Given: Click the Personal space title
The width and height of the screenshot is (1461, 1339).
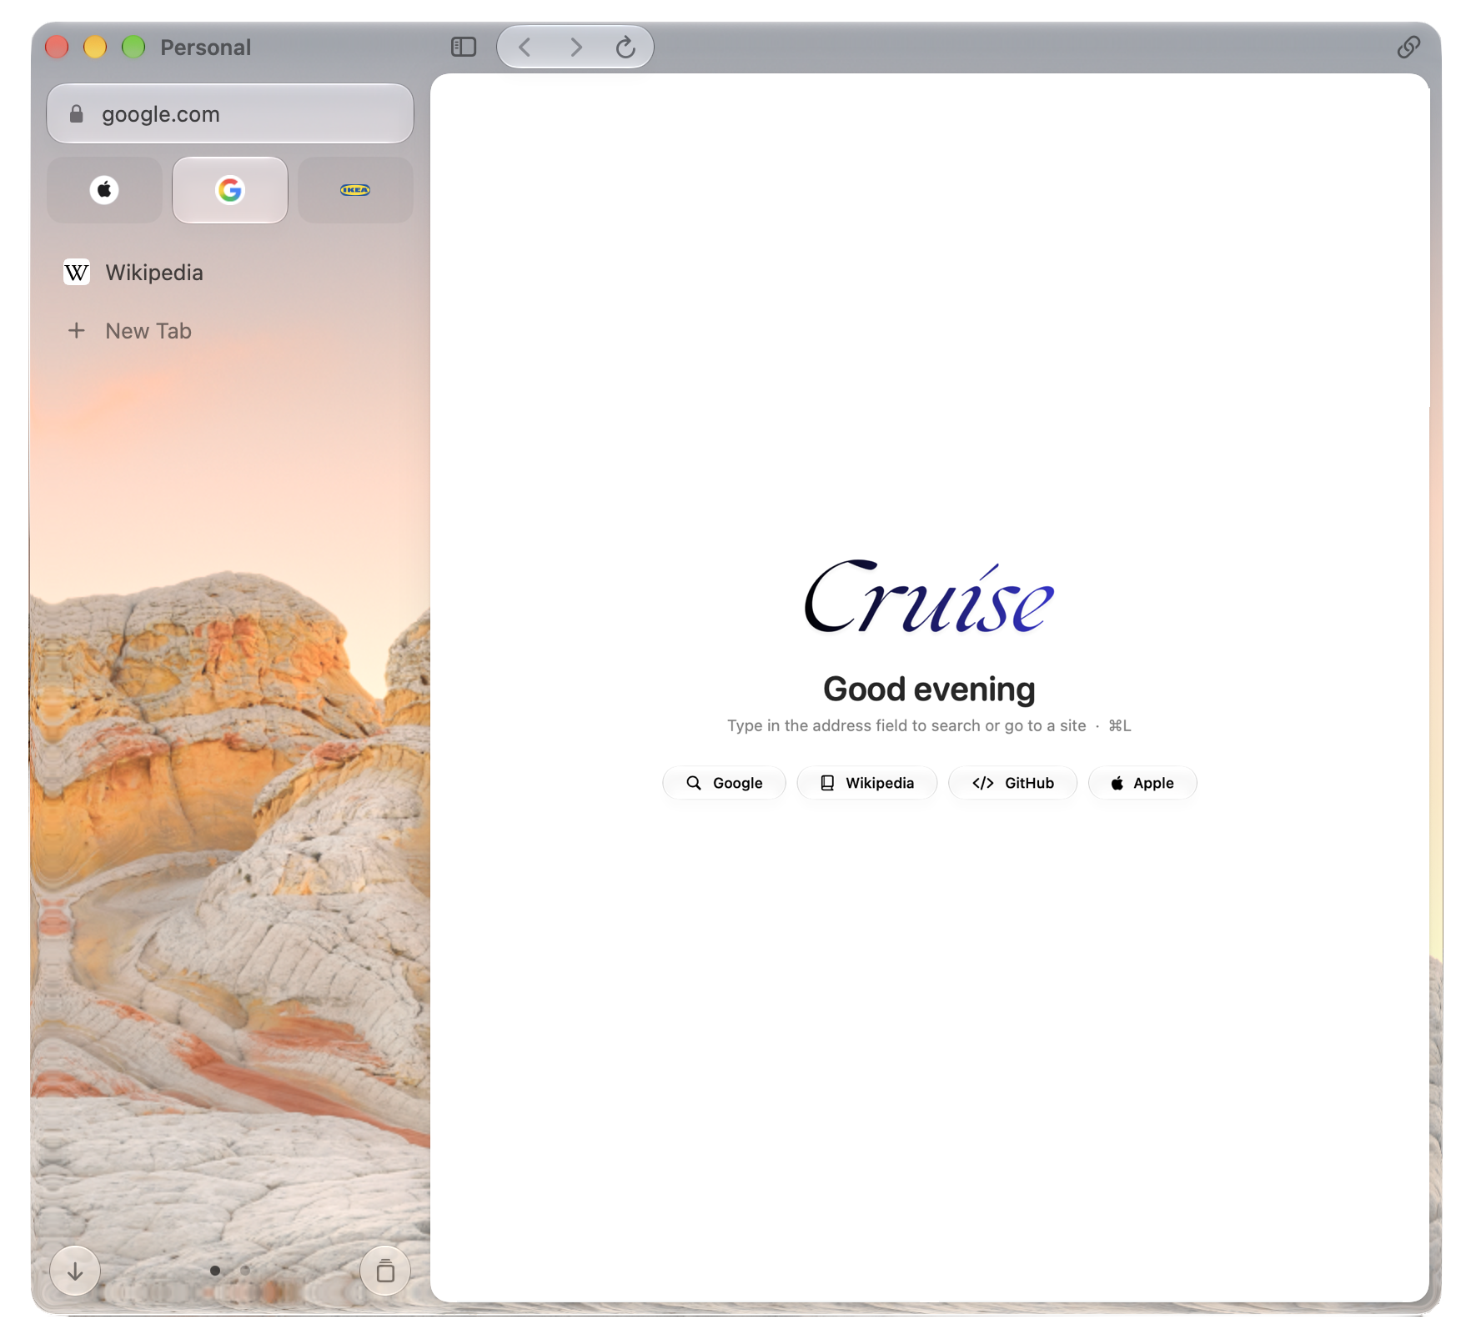Looking at the screenshot, I should [x=205, y=48].
